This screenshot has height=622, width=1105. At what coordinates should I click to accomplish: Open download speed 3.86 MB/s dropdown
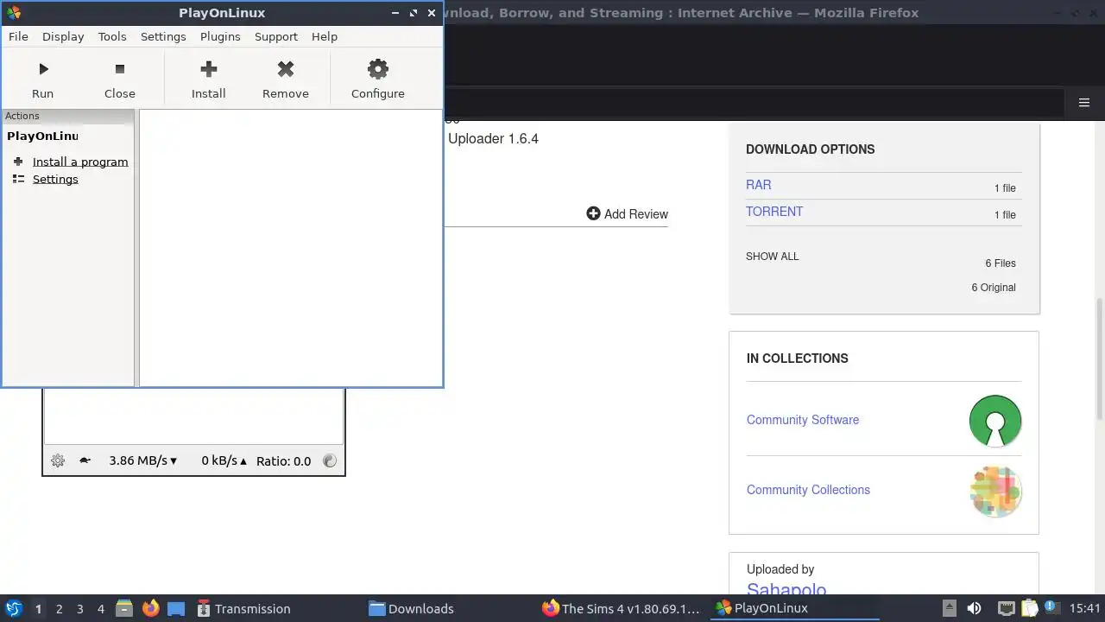coord(143,460)
